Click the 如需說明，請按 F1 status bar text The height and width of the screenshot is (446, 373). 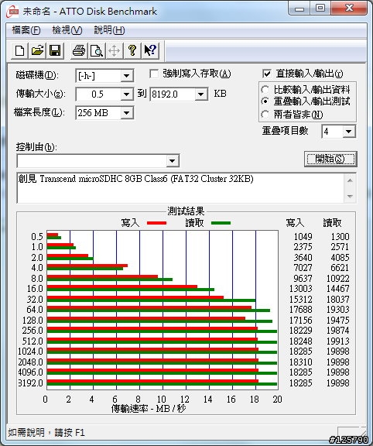click(46, 433)
